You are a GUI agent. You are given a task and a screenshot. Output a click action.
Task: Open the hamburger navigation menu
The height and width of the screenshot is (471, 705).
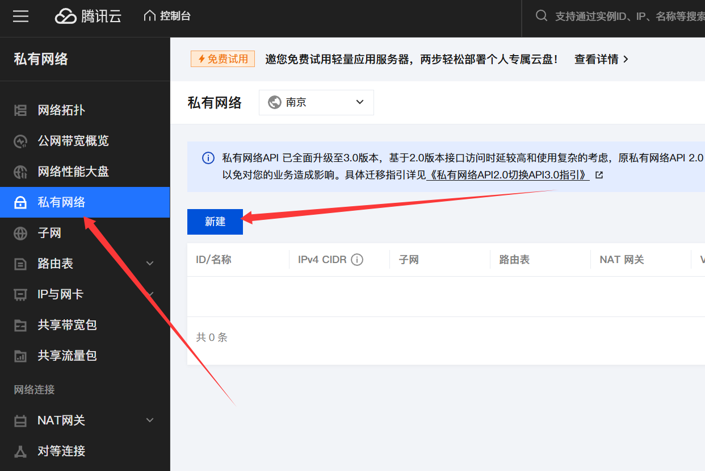21,16
